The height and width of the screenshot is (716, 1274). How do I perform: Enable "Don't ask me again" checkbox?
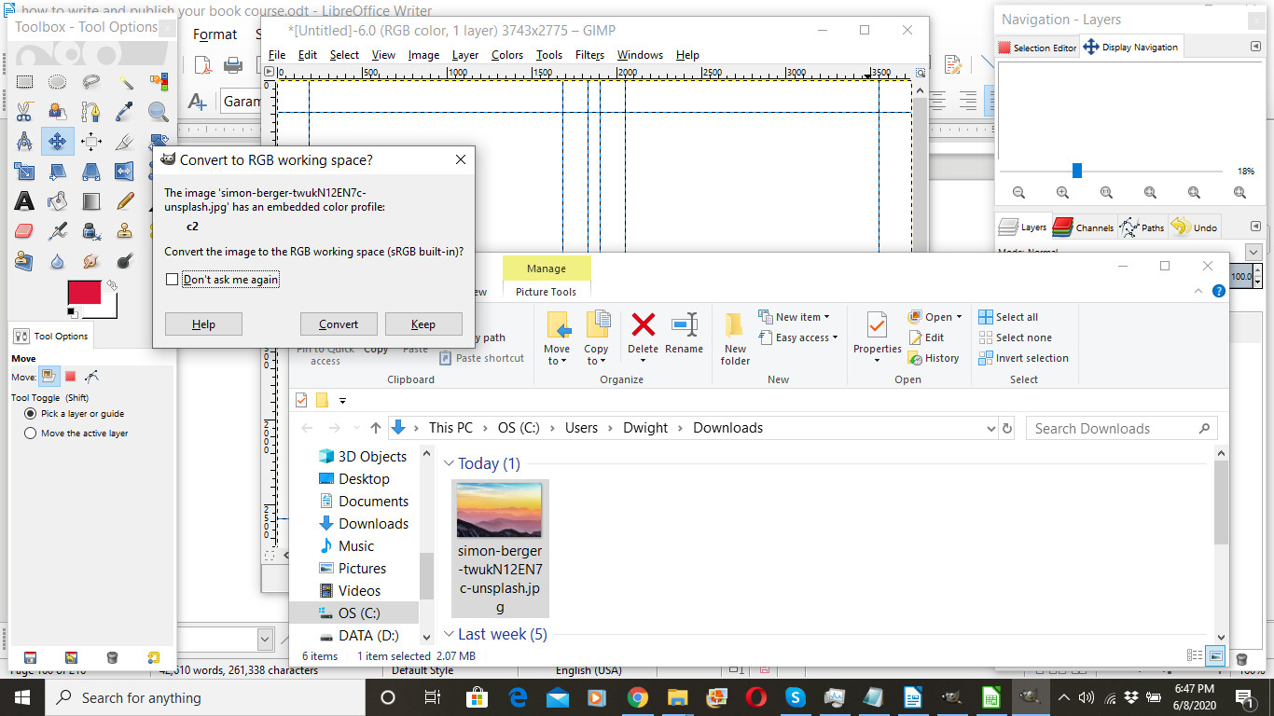click(172, 280)
